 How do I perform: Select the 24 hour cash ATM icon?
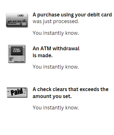tap(17, 54)
